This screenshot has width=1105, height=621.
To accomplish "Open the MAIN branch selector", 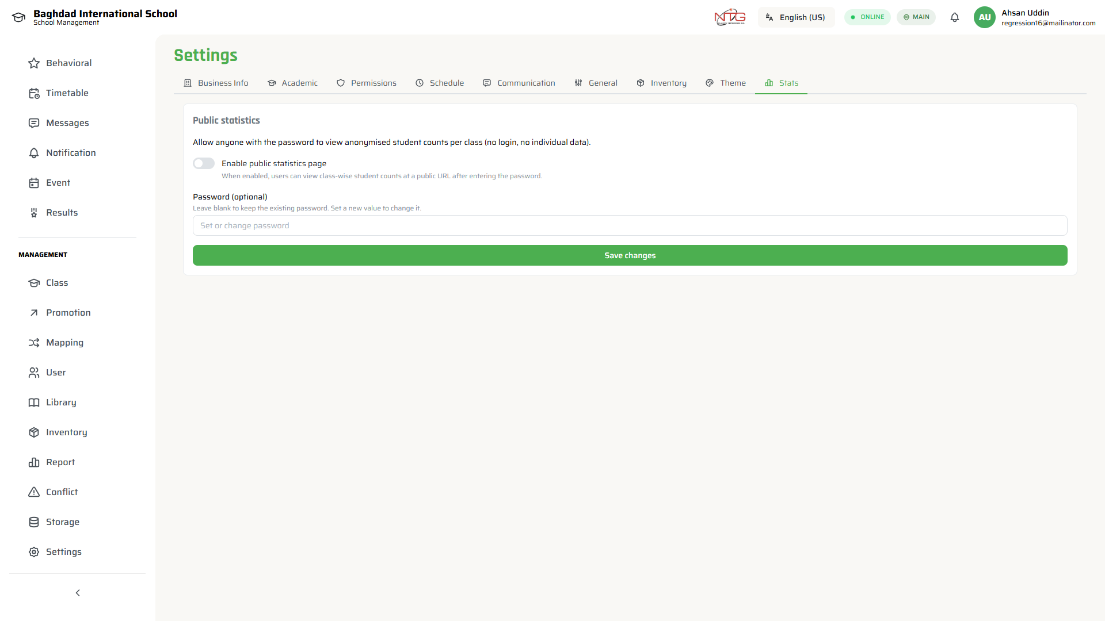I will 916,17.
